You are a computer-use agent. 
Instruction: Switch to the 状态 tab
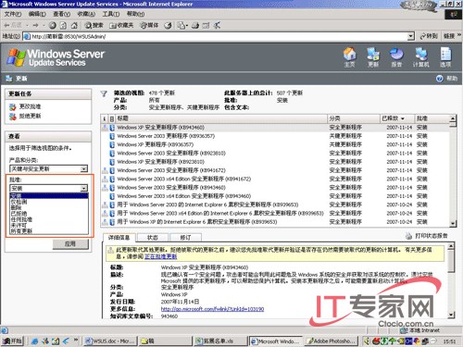coord(153,238)
